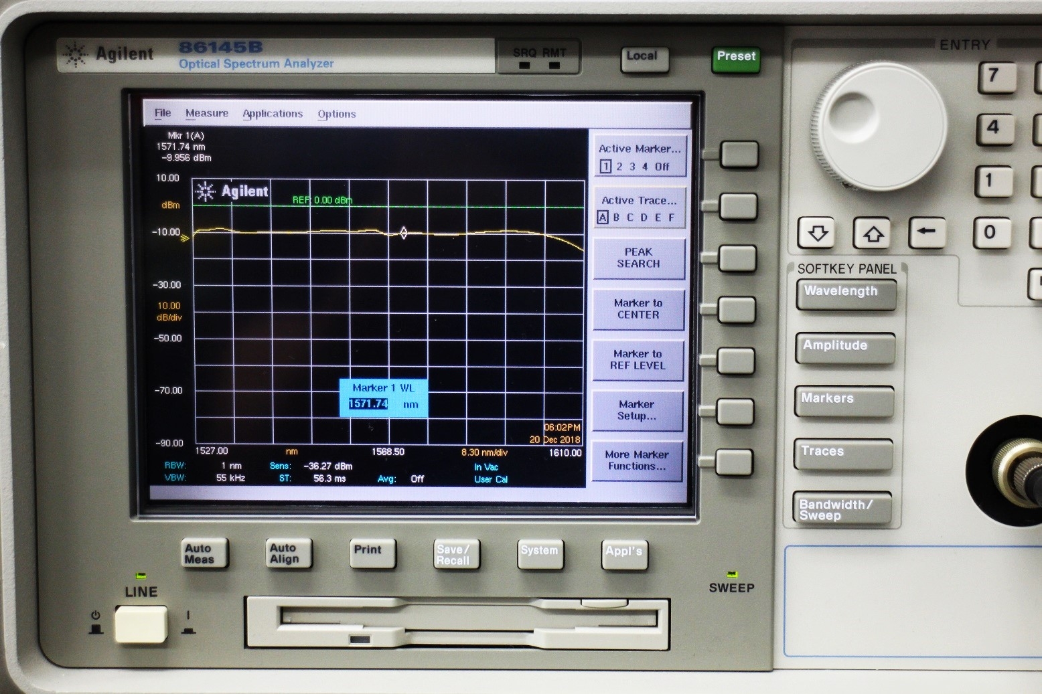Push the backspace left-arrow key
The width and height of the screenshot is (1042, 694).
coord(927,232)
